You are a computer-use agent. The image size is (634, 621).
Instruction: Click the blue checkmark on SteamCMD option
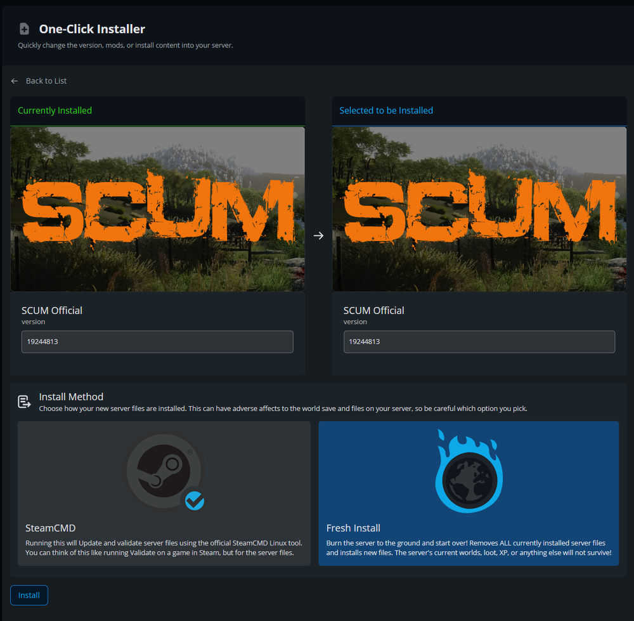[195, 502]
